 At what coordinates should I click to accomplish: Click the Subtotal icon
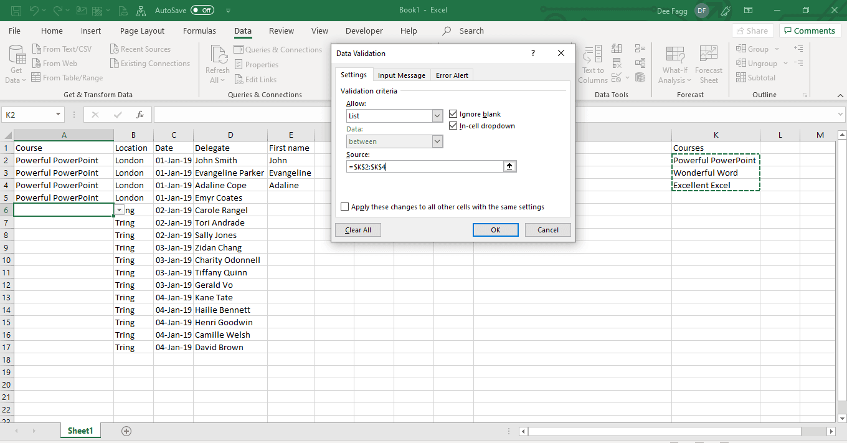click(x=741, y=78)
